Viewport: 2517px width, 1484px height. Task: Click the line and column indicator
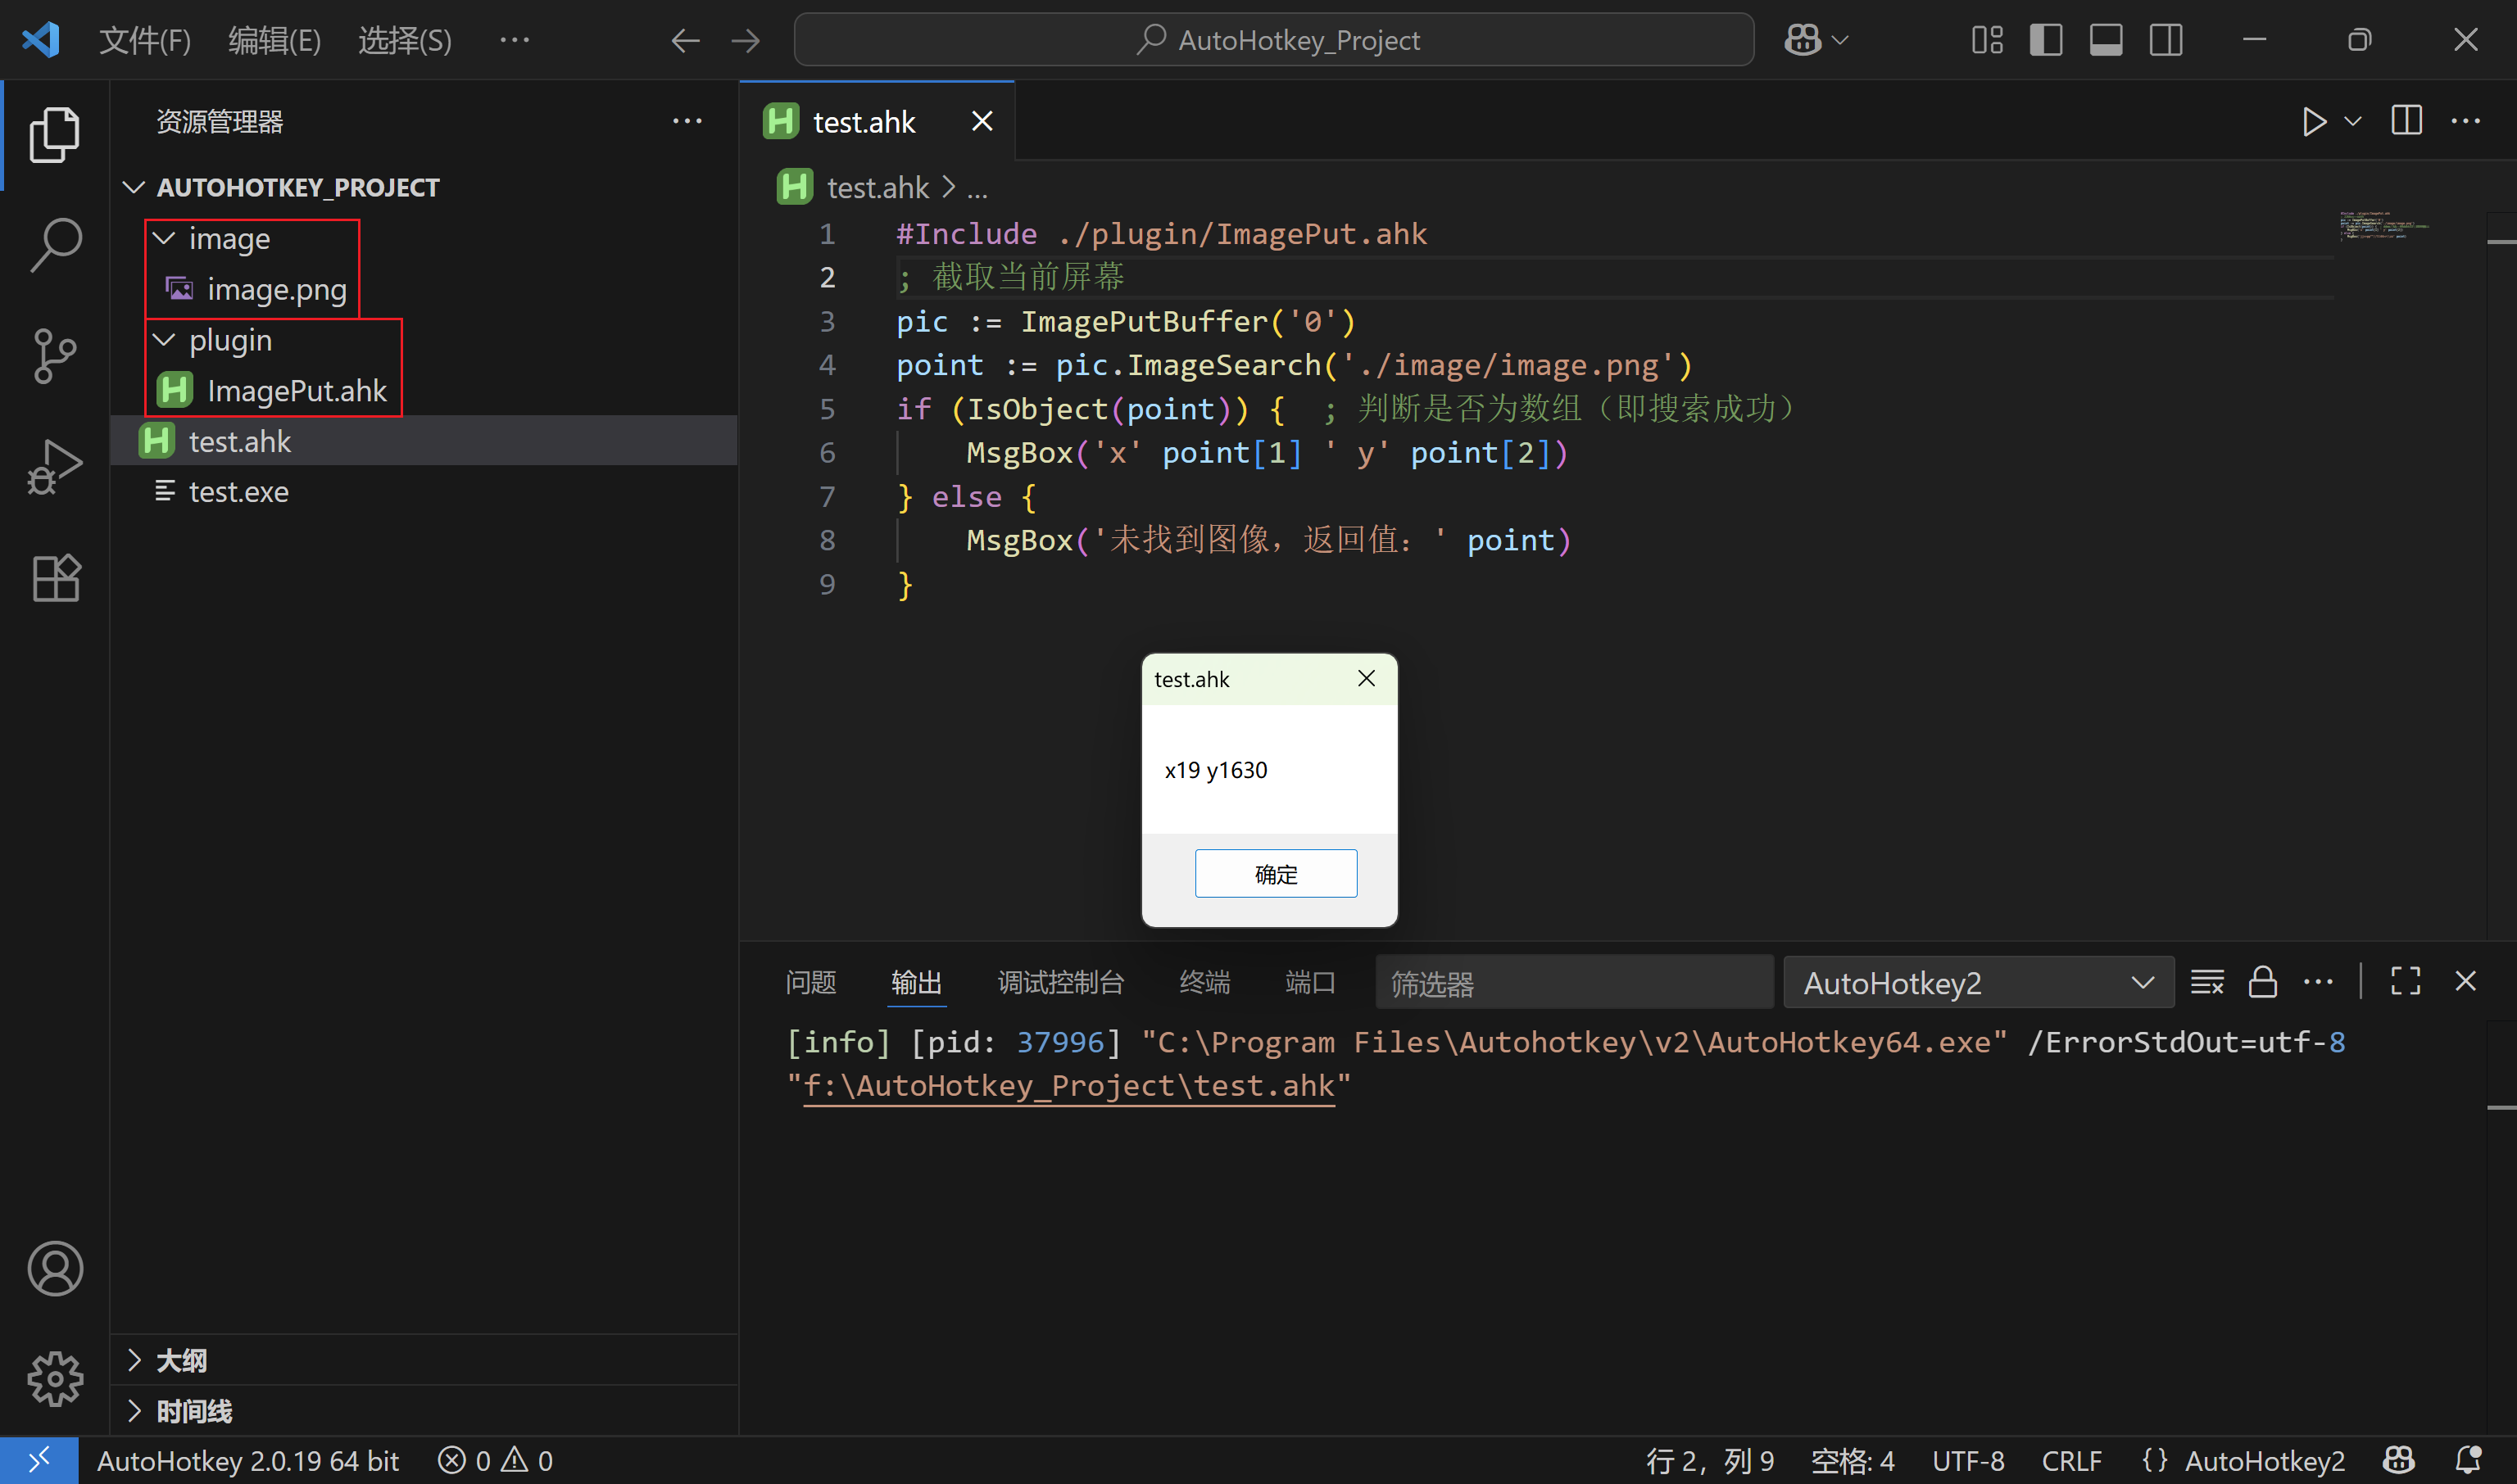[1710, 1461]
